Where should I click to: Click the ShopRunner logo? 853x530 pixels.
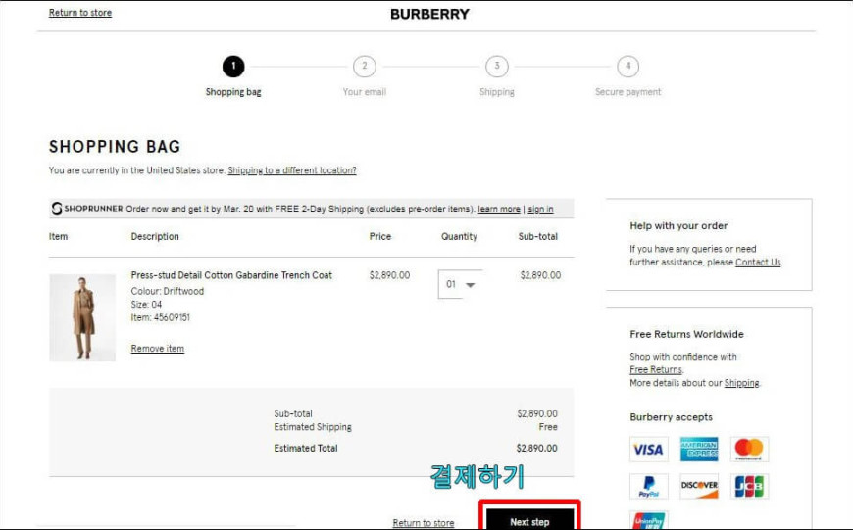click(87, 209)
